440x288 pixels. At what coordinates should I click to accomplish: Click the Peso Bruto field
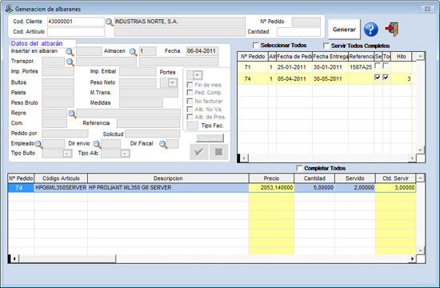58,103
